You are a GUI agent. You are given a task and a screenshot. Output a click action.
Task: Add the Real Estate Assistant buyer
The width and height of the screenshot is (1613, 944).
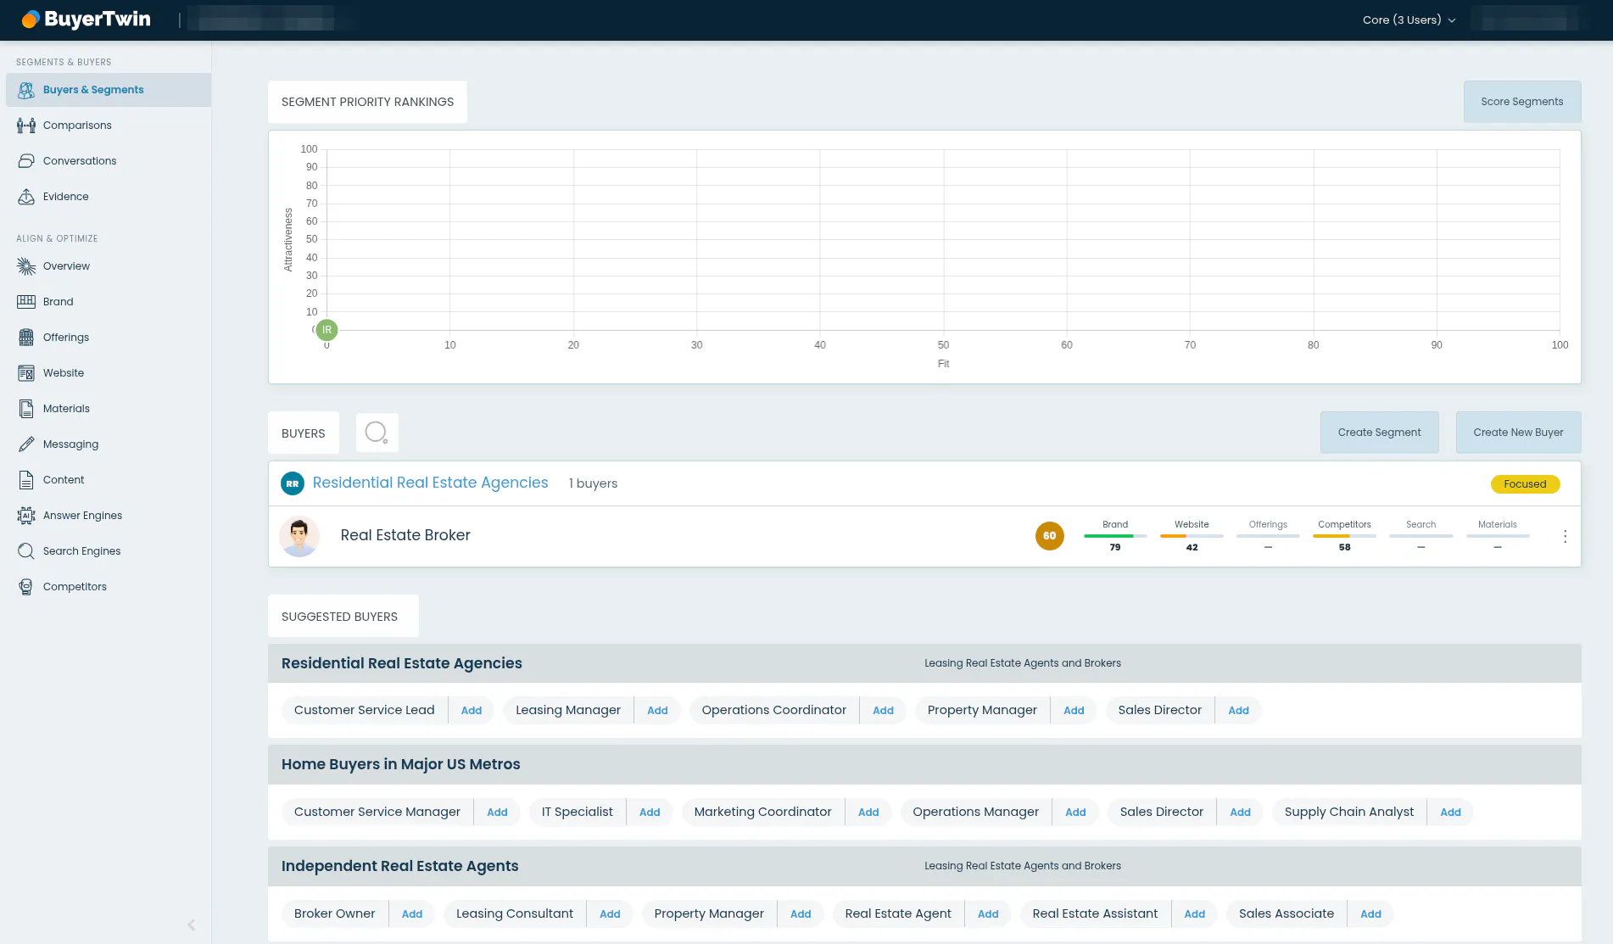coord(1194,914)
